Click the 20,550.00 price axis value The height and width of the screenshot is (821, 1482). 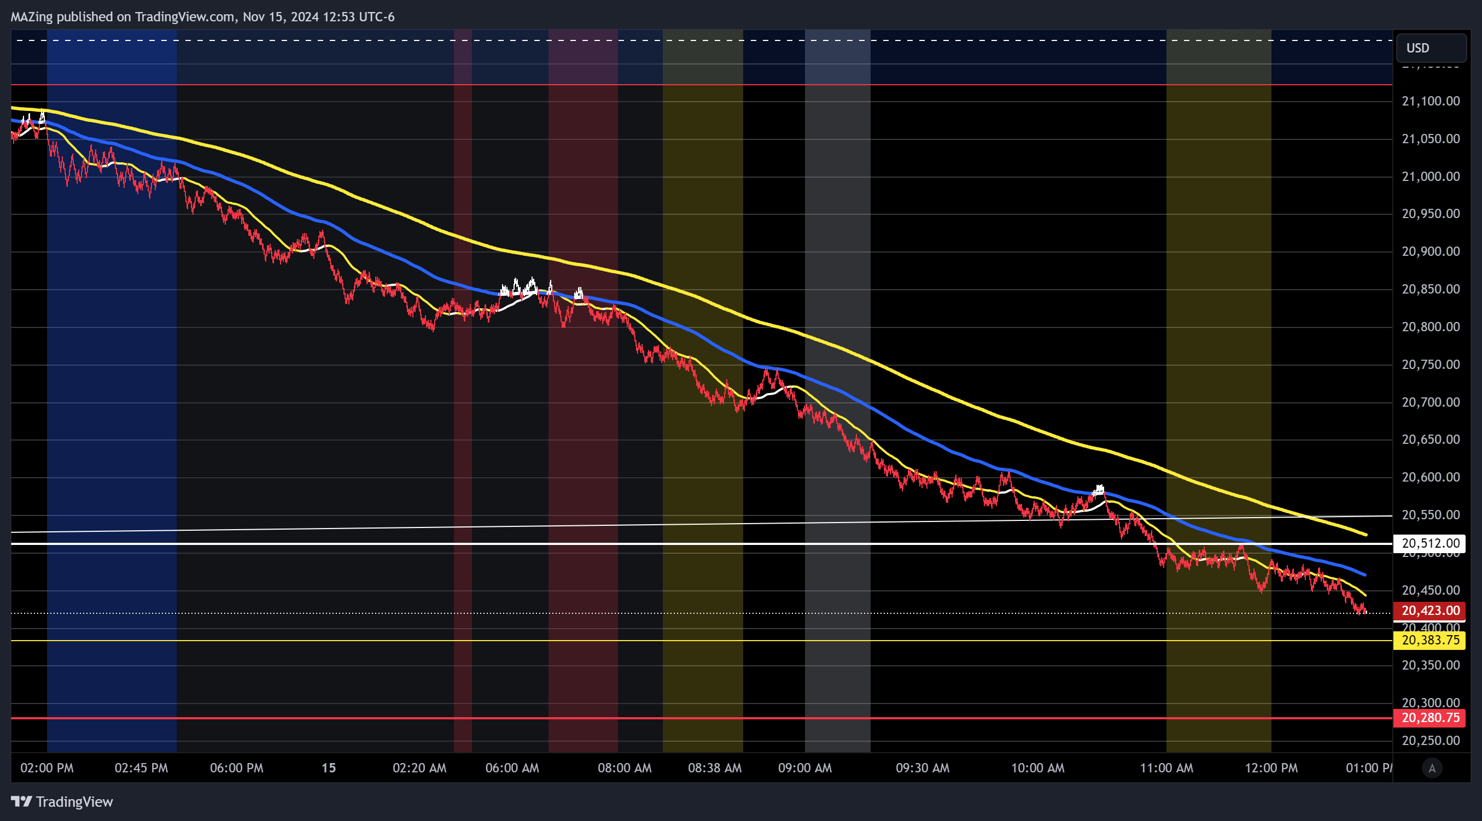(1431, 514)
